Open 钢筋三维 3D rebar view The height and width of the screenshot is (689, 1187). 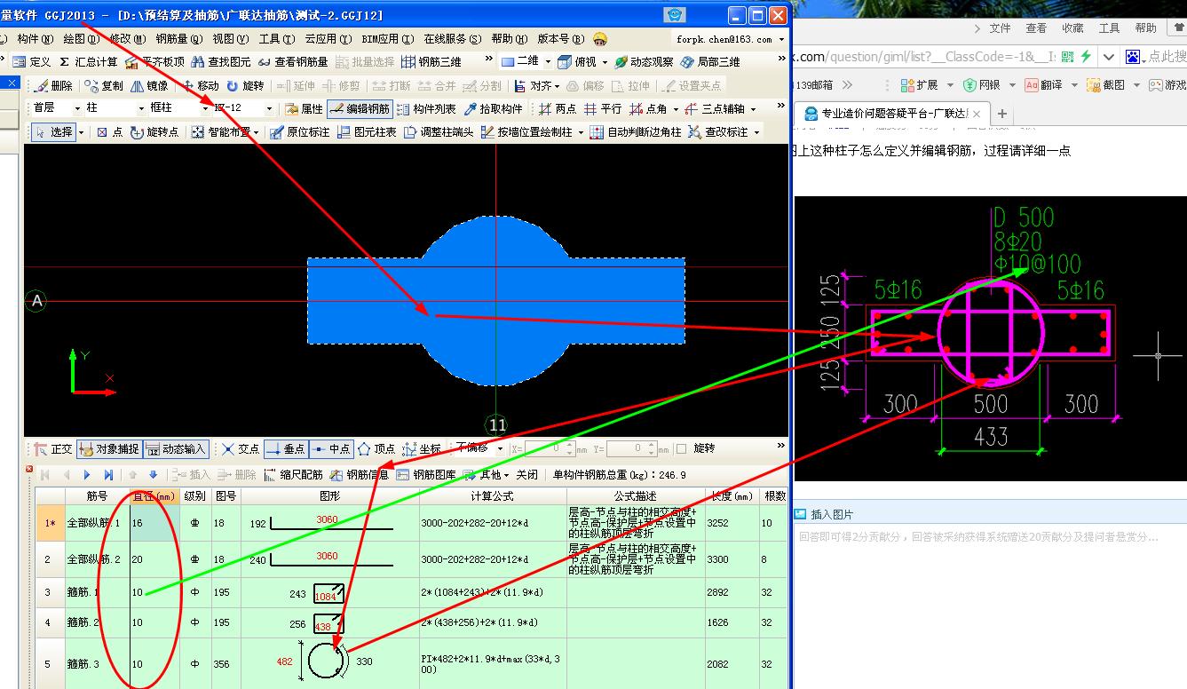(x=431, y=62)
